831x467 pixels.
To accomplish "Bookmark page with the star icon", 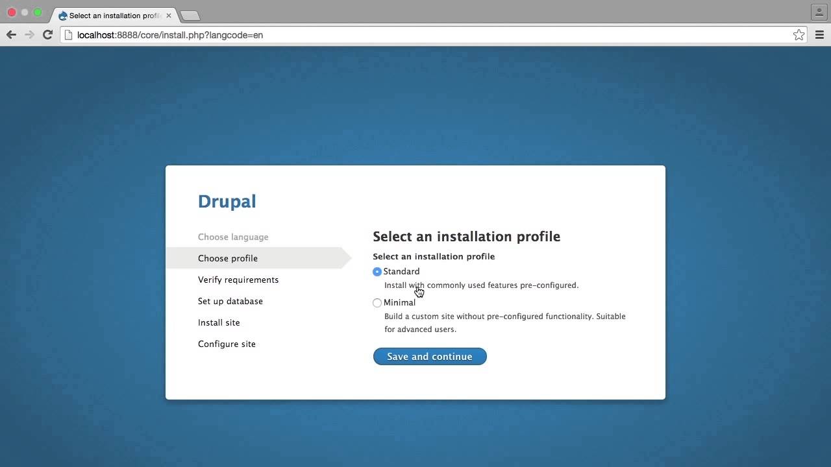I will coord(799,35).
